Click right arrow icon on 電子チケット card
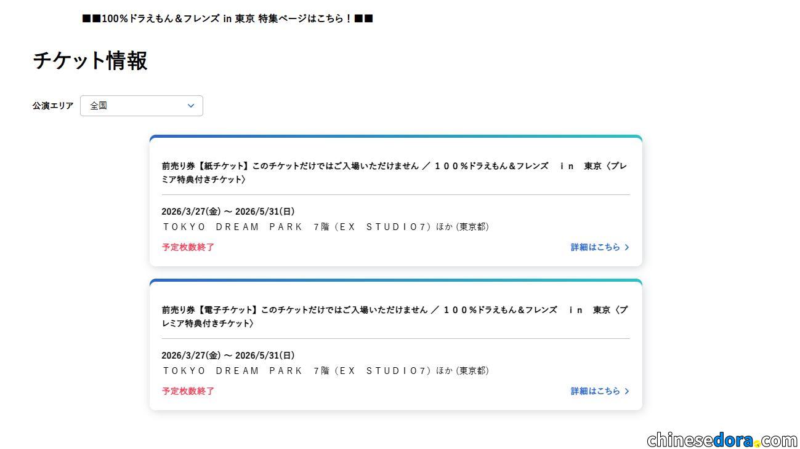The height and width of the screenshot is (449, 800). [x=627, y=391]
